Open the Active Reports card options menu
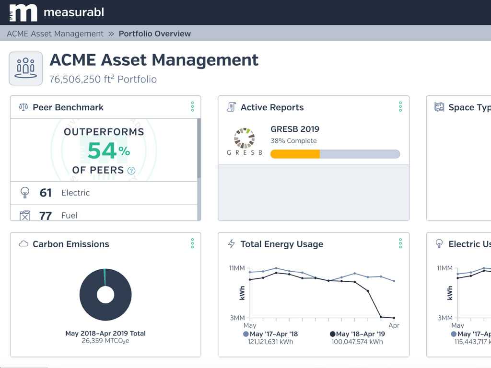This screenshot has height=368, width=491. tap(400, 107)
